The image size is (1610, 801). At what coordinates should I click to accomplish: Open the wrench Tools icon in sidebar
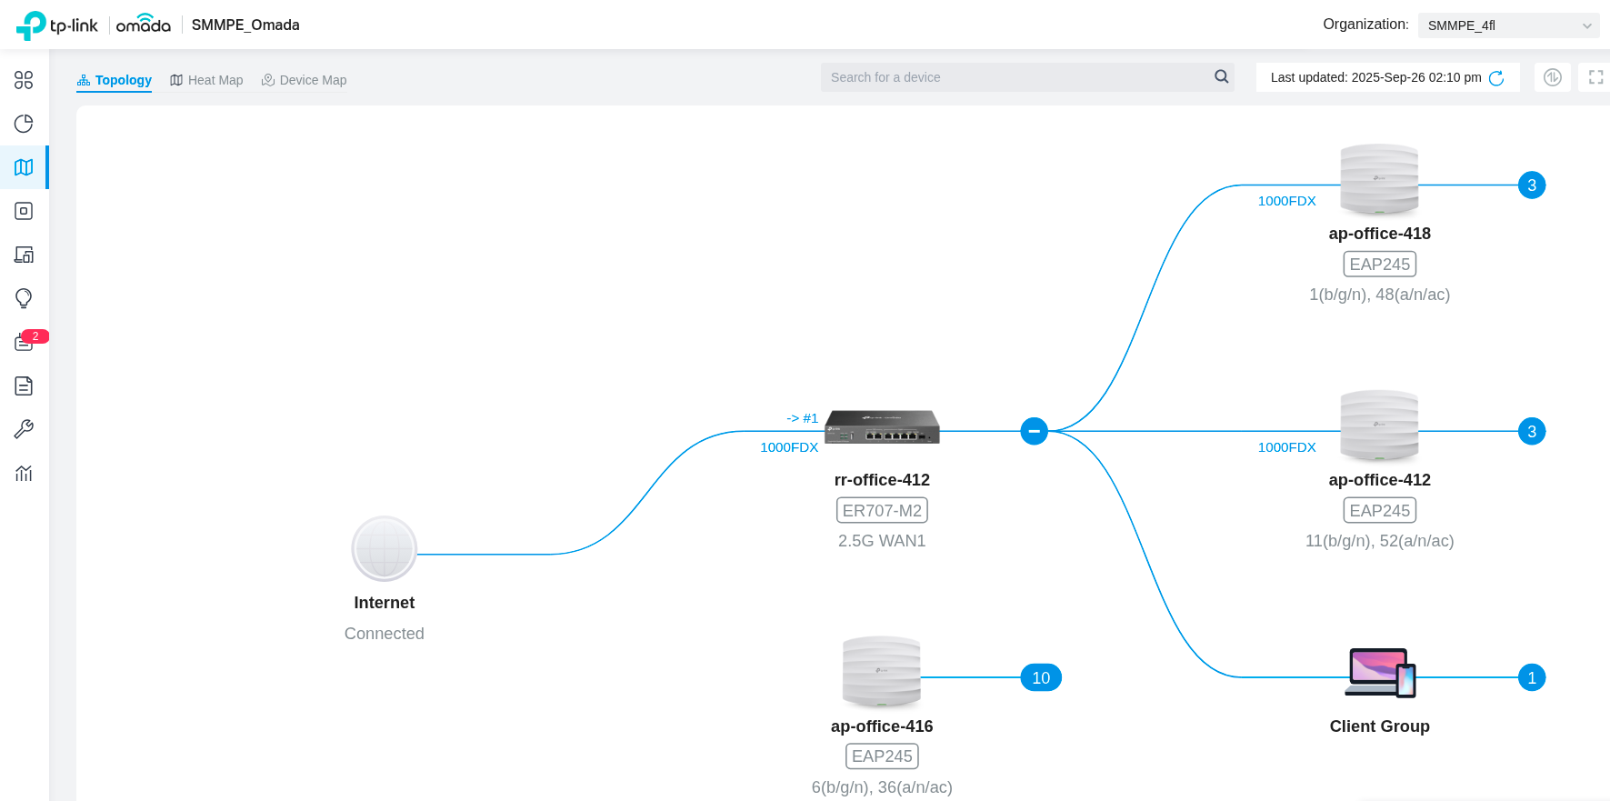pyautogui.click(x=24, y=429)
